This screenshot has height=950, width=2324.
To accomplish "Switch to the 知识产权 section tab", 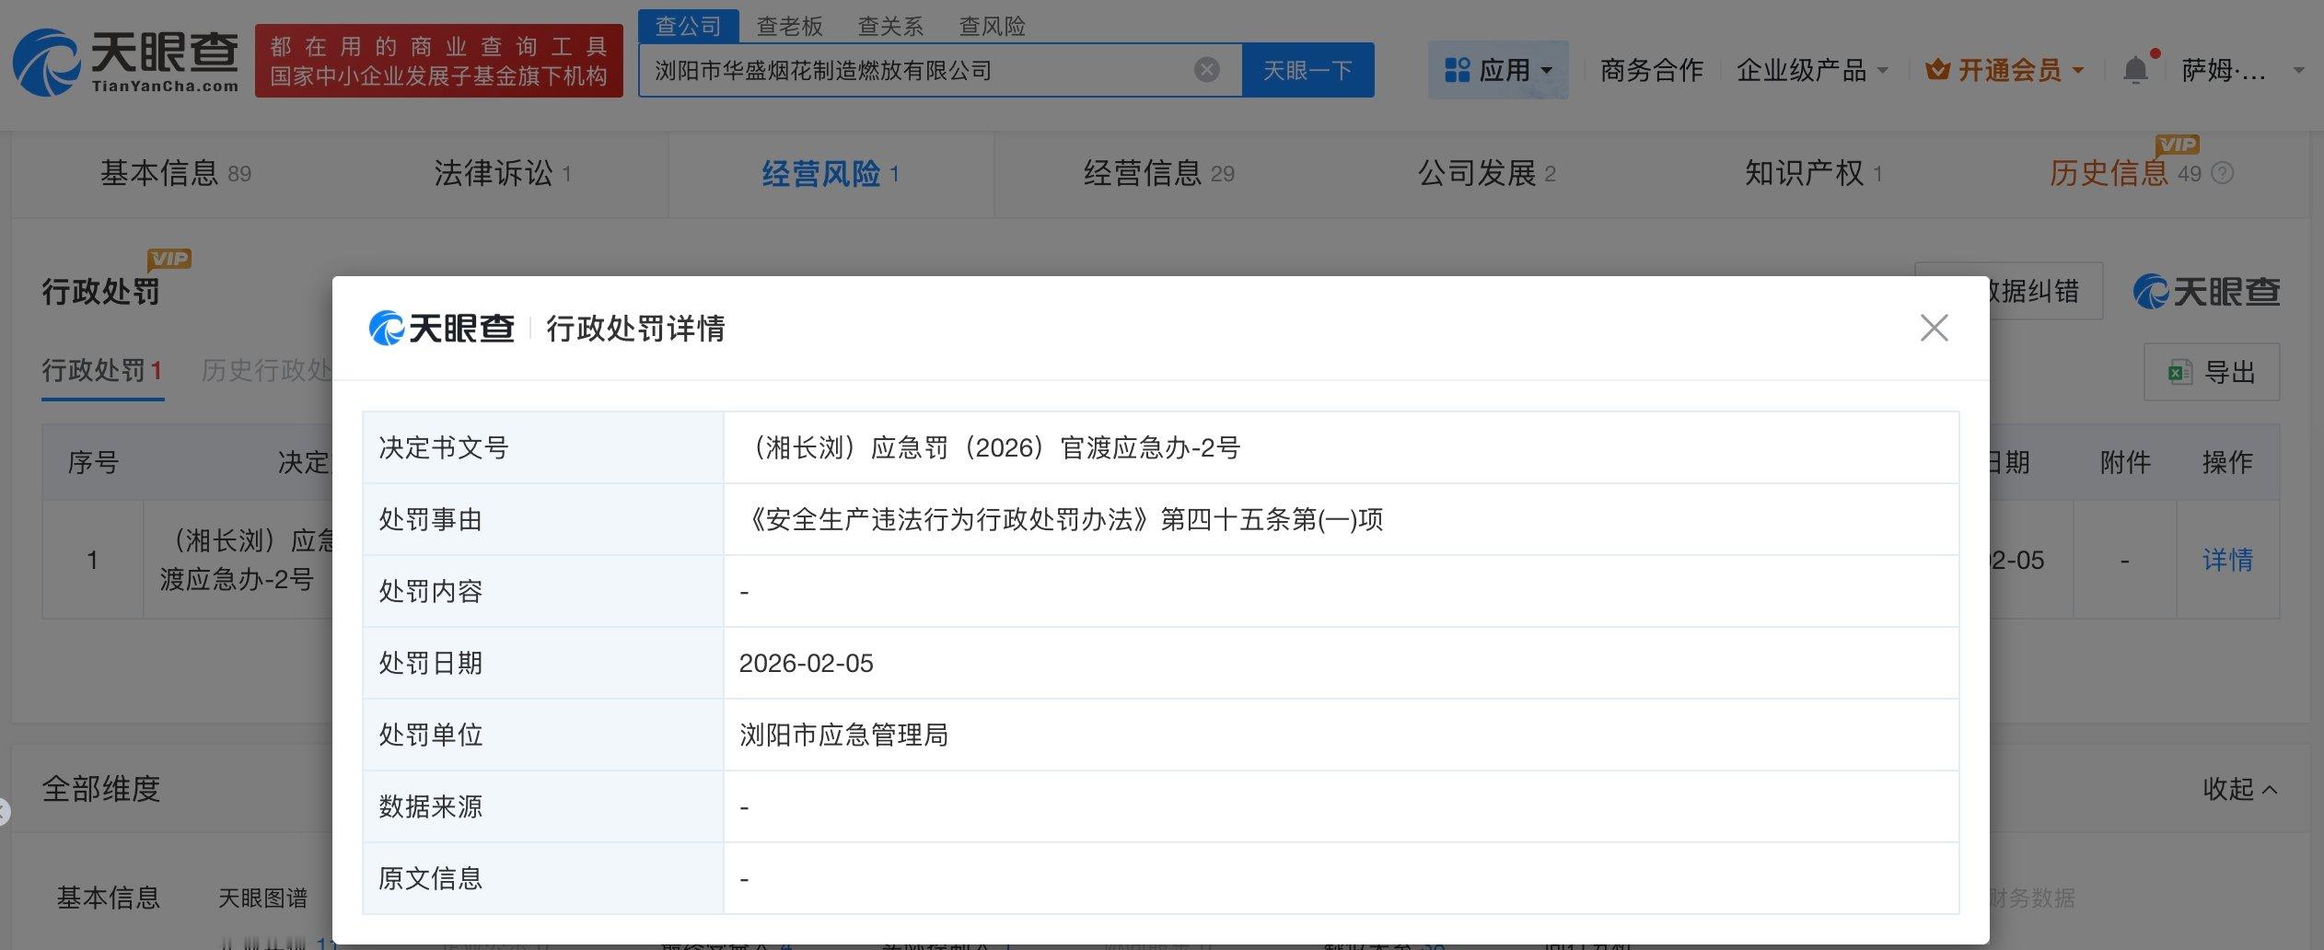I will 1813,173.
